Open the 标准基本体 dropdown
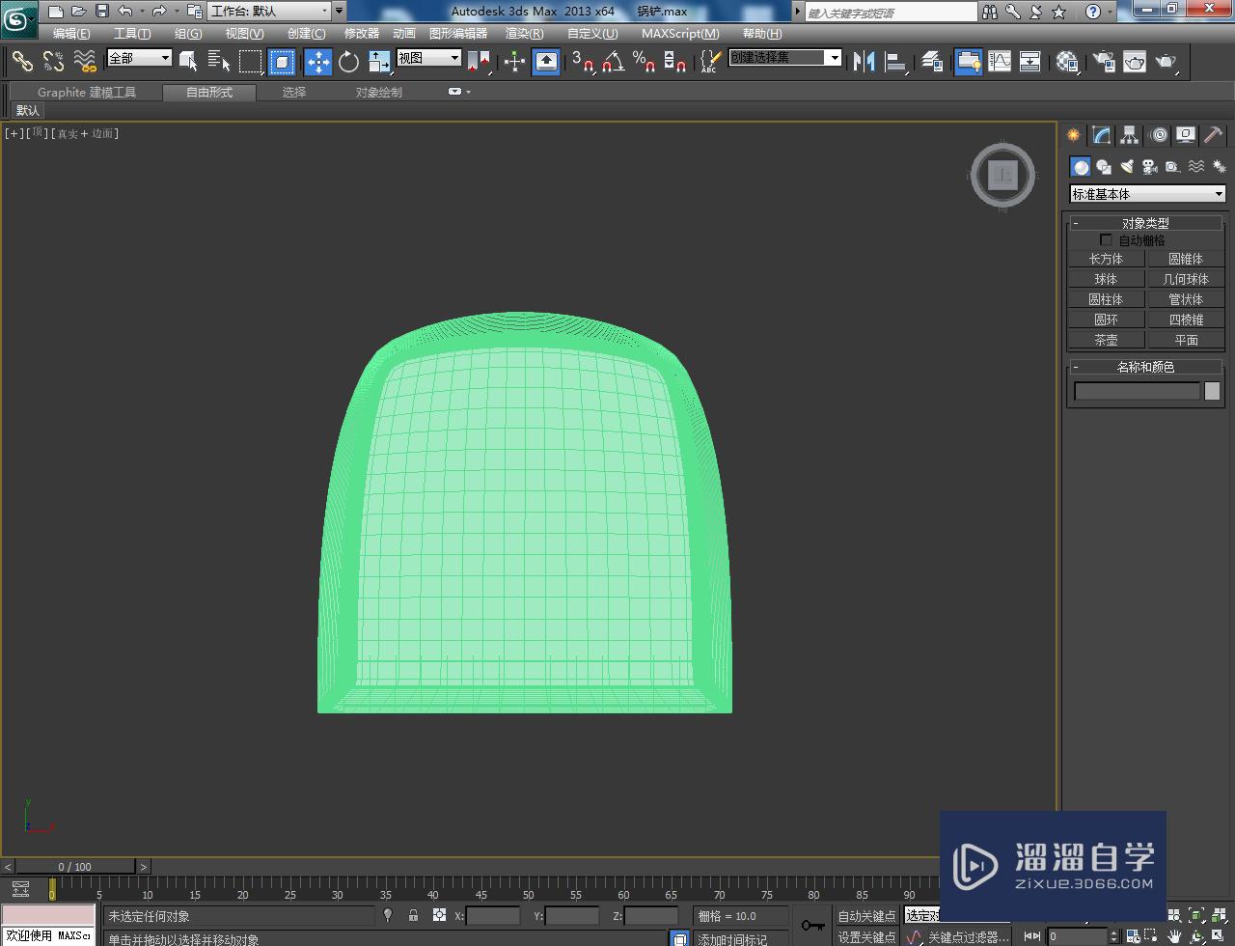The image size is (1235, 946). pos(1146,194)
